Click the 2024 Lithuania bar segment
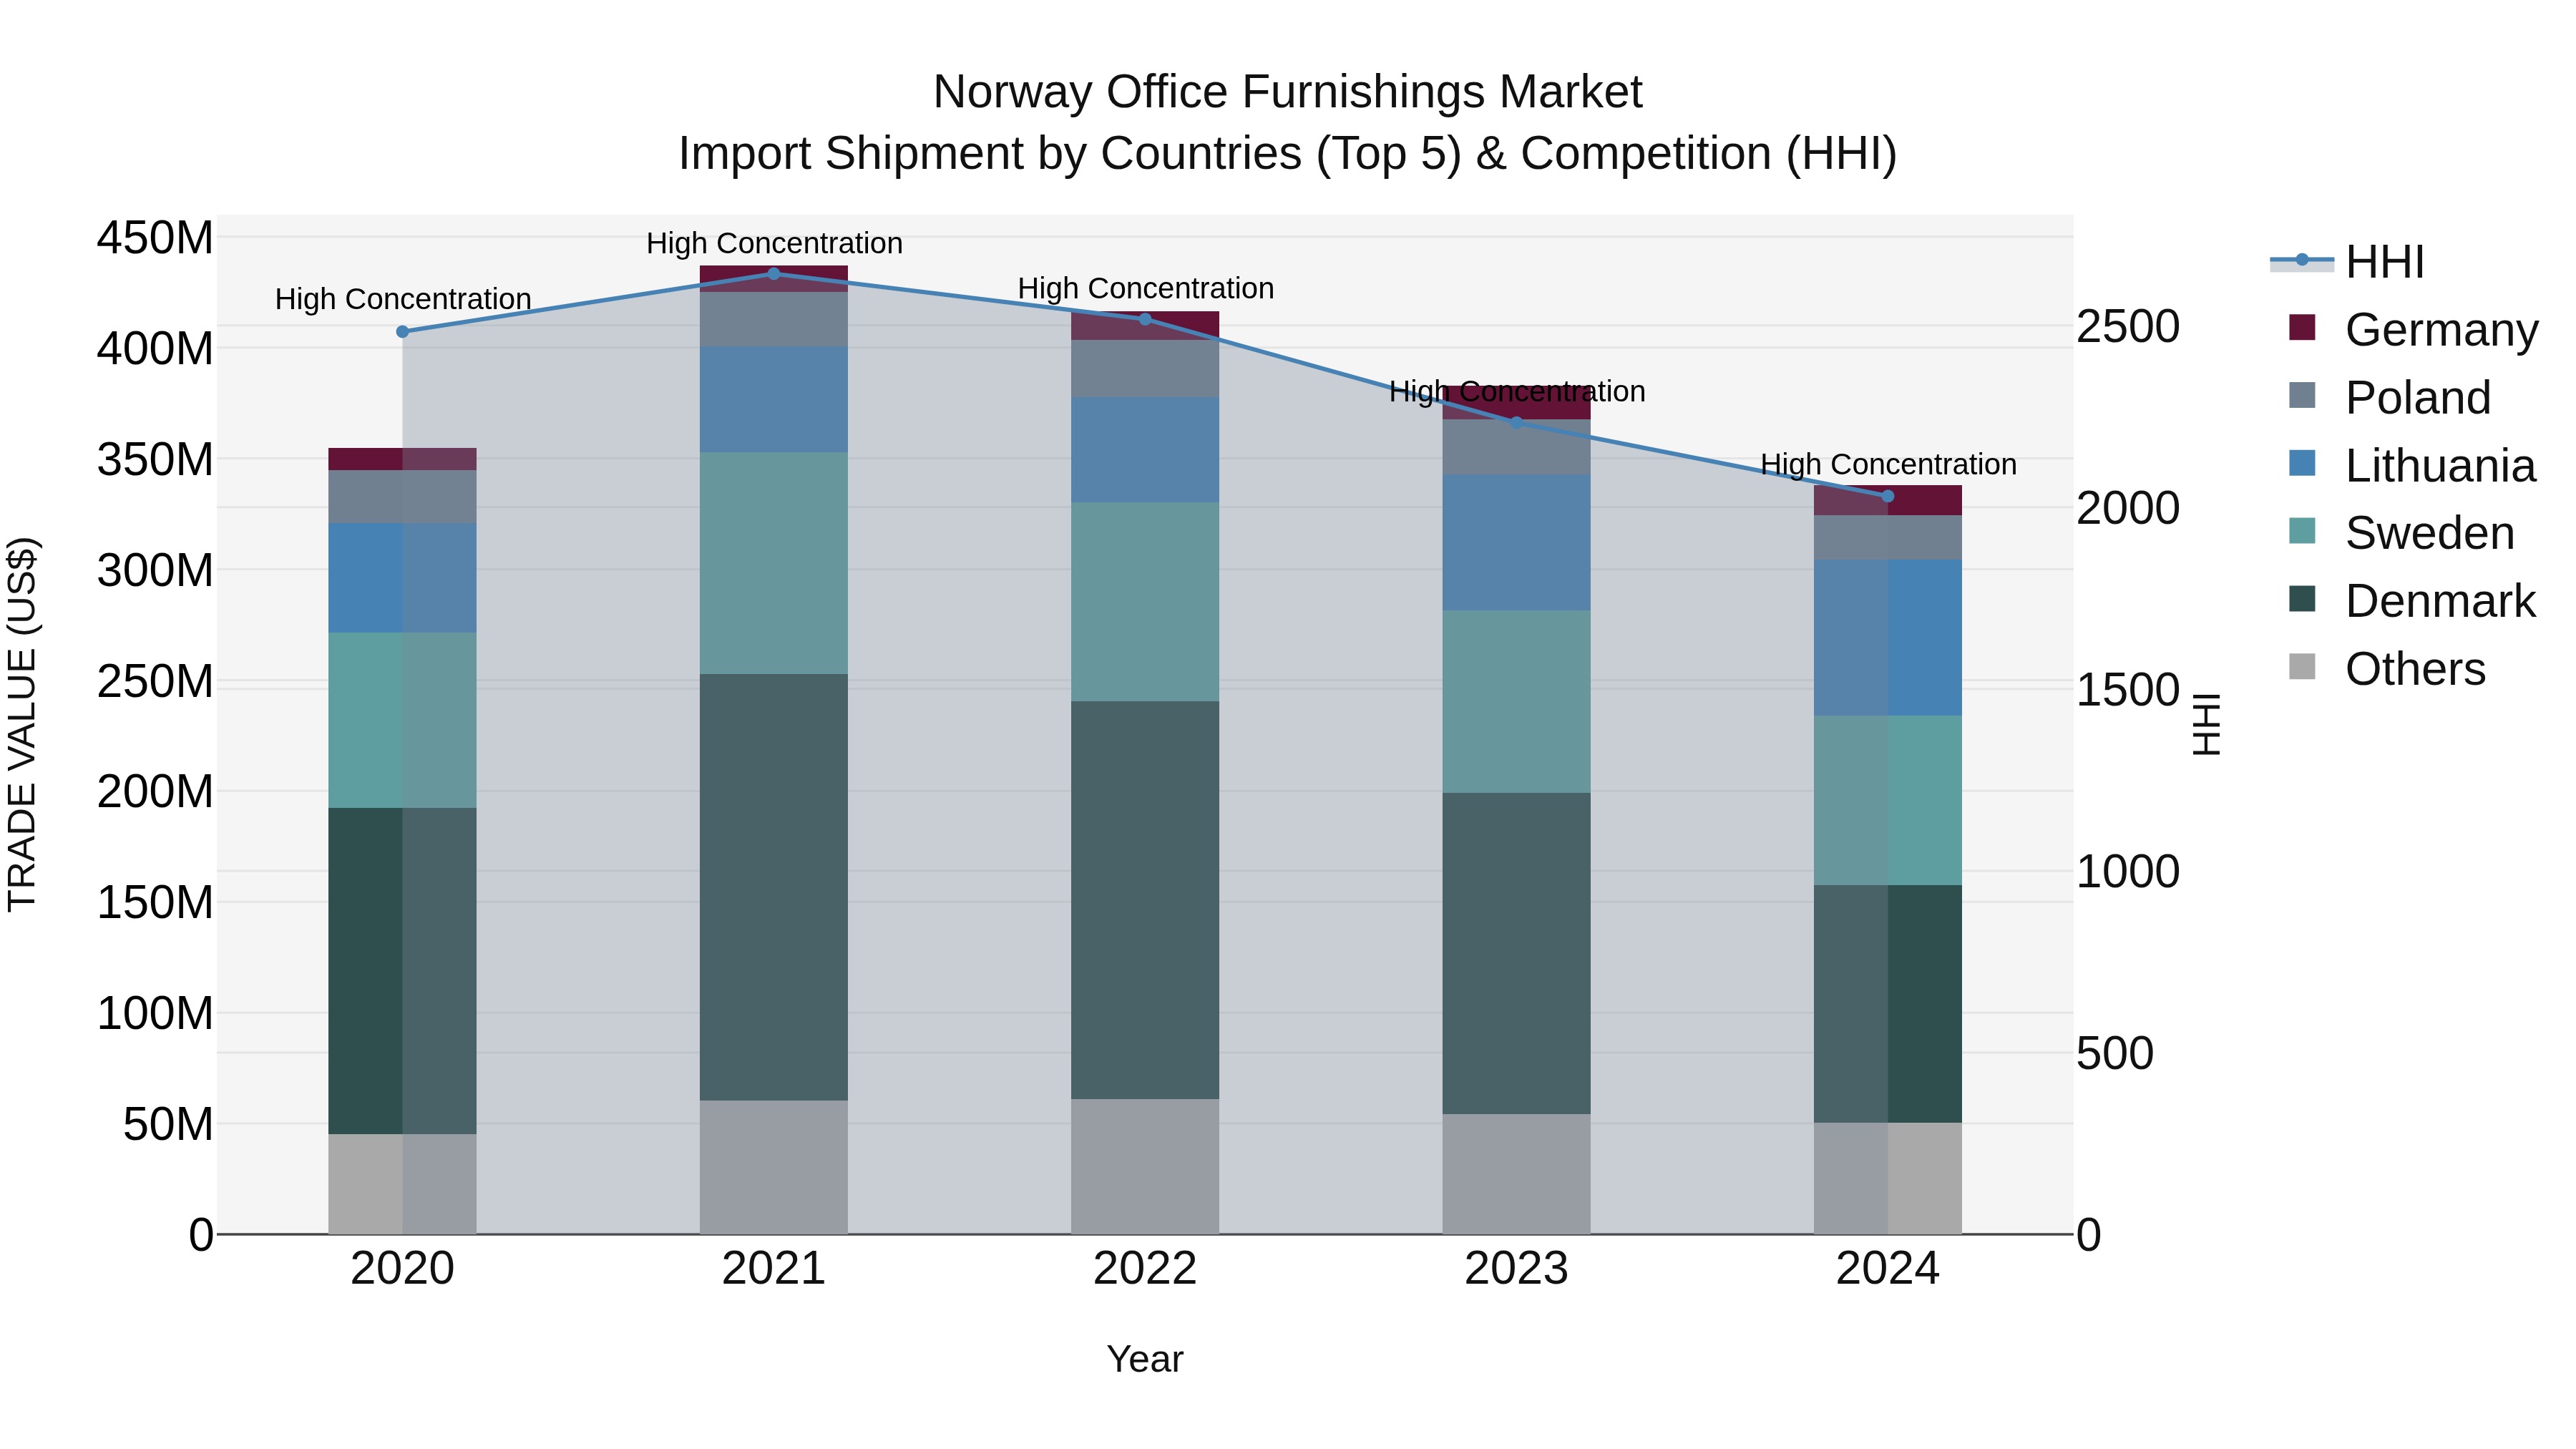Image resolution: width=2576 pixels, height=1449 pixels. [x=1888, y=638]
